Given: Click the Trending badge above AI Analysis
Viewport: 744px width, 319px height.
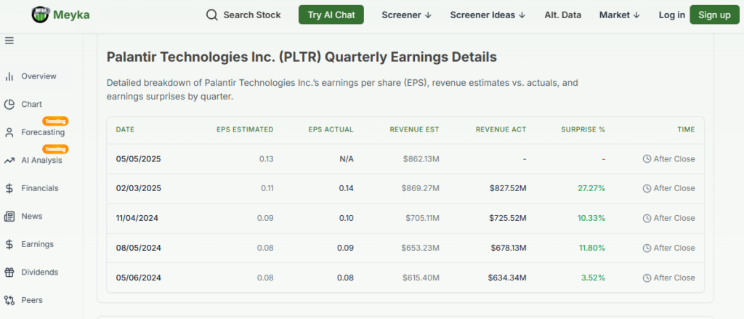Looking at the screenshot, I should pos(56,149).
